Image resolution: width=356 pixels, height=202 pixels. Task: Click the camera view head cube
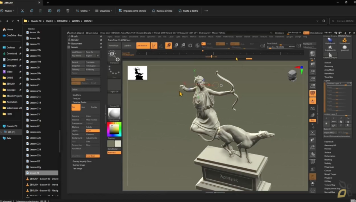(x=292, y=75)
